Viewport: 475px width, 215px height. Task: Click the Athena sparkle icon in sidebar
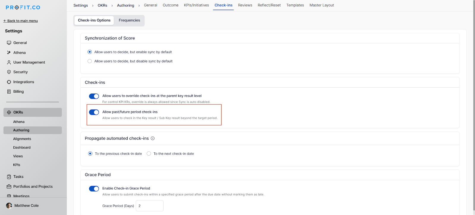point(9,53)
